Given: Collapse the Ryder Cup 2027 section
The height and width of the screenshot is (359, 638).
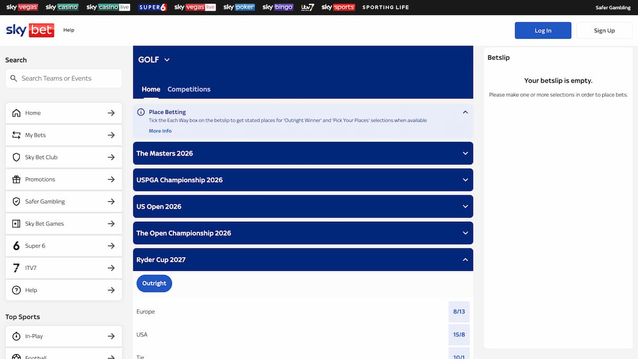Looking at the screenshot, I should tap(465, 260).
